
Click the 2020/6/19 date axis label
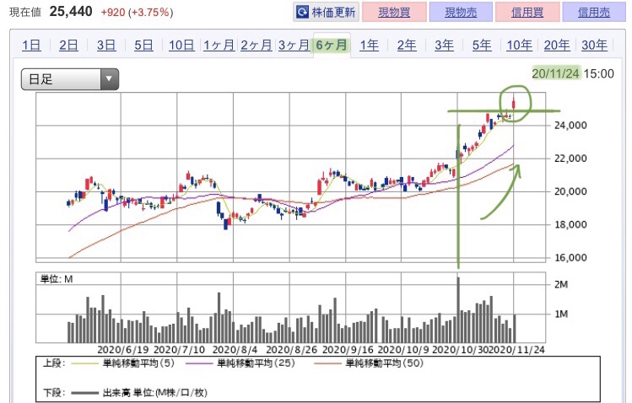[123, 349]
